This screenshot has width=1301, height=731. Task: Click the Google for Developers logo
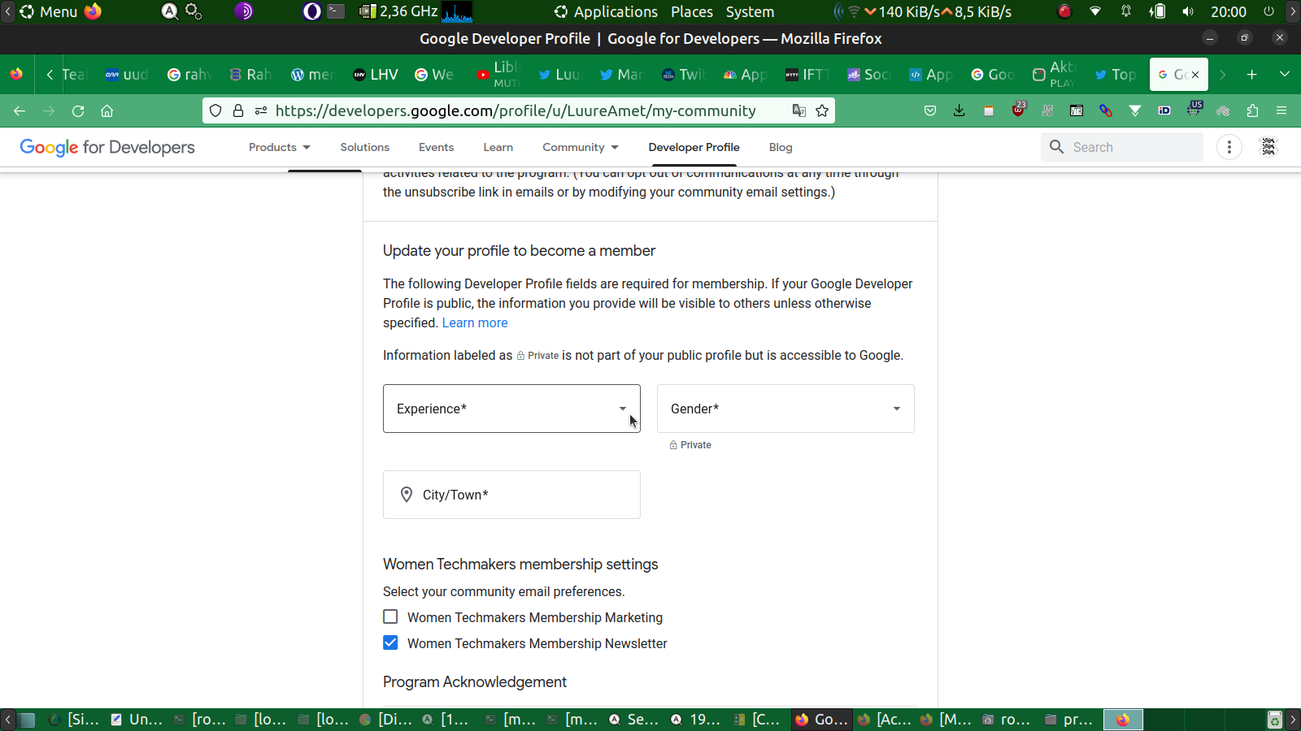[x=107, y=147]
